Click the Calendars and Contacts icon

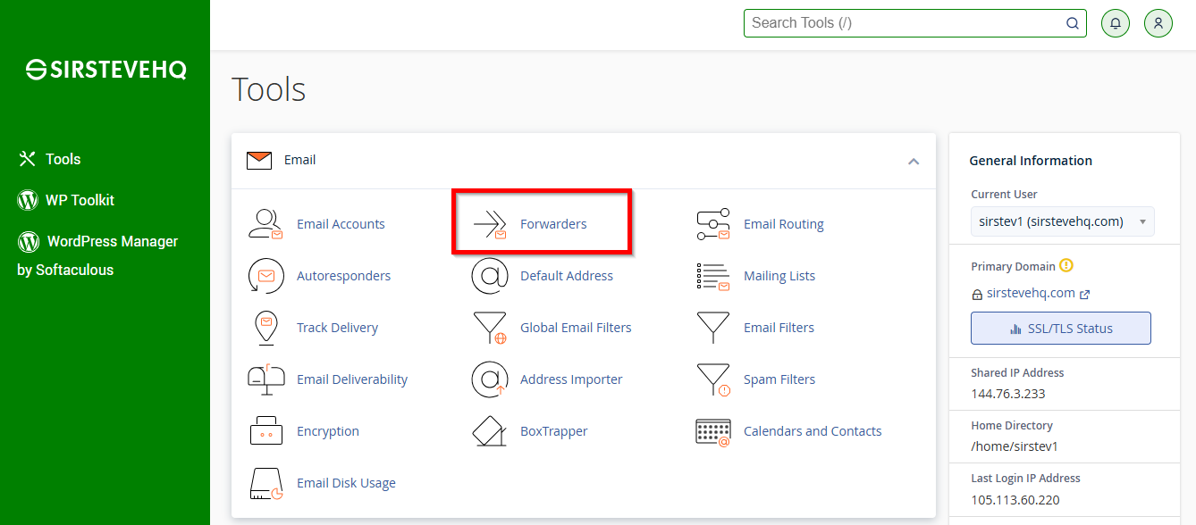tap(712, 431)
